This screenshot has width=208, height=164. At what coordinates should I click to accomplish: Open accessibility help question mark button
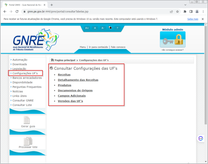pos(117,28)
